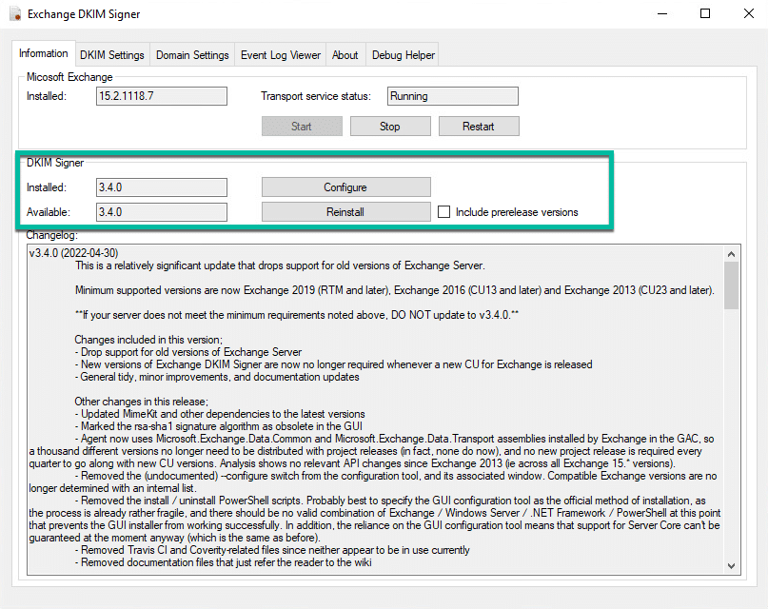Click the 'Other changes in this release;' line

(141, 402)
